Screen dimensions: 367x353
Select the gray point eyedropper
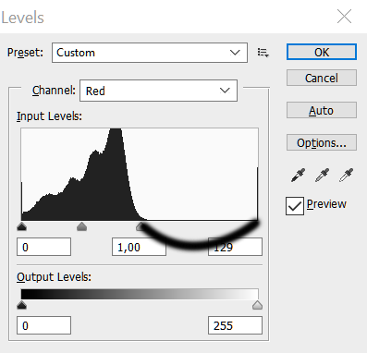click(322, 176)
